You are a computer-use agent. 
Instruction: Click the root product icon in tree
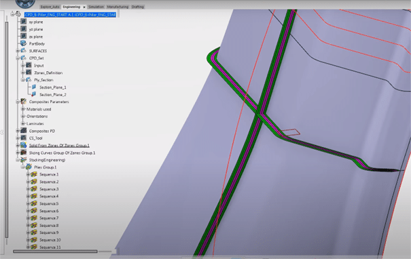[18, 14]
